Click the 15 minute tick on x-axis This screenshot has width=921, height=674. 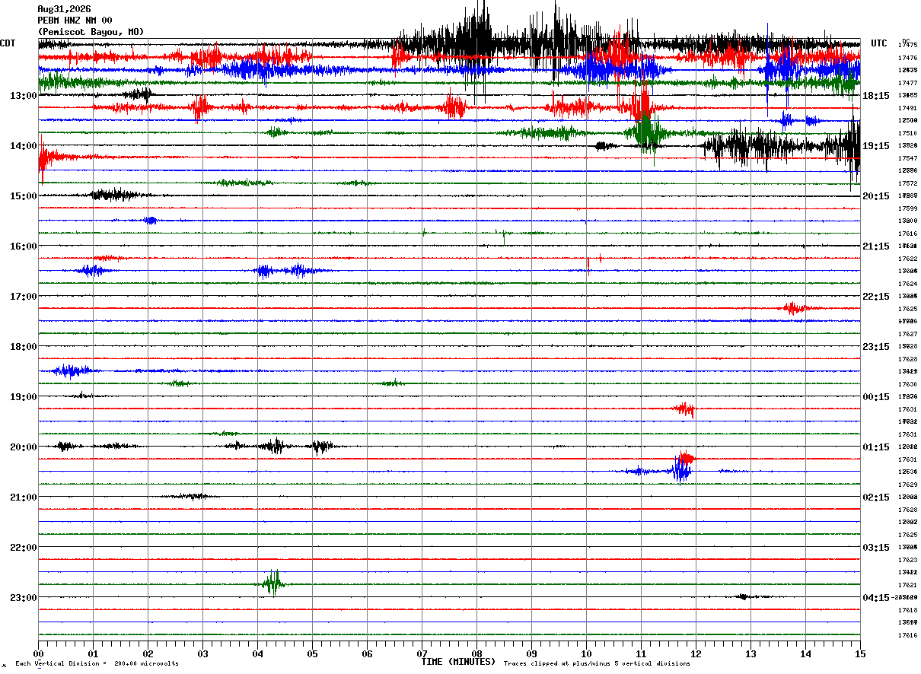(x=860, y=653)
